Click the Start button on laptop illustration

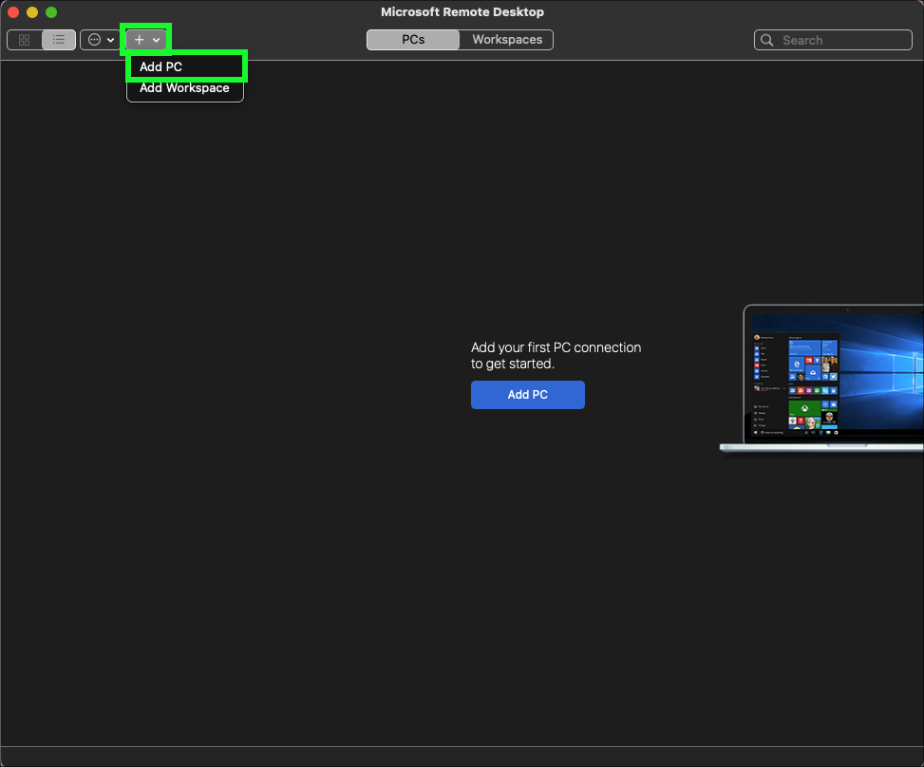point(755,433)
